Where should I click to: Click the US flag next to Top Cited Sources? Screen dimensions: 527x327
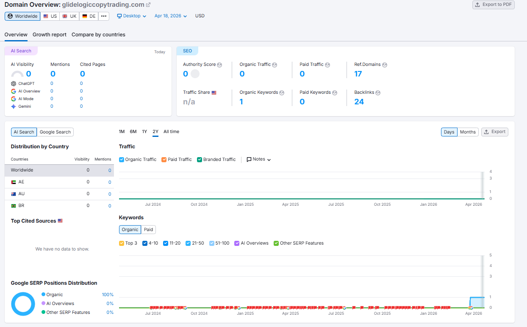tap(60, 221)
